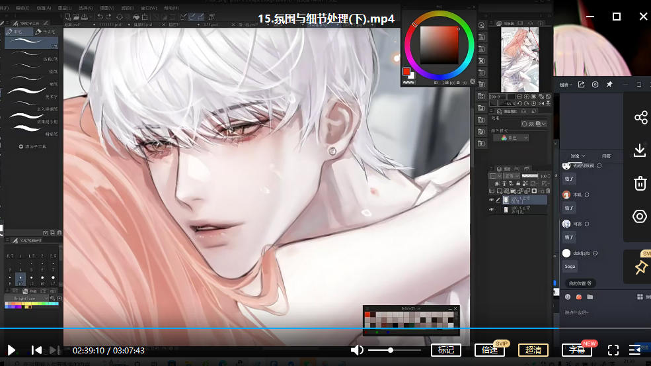651x366 pixels.
Task: Click the 标记 mark button
Action: point(446,350)
